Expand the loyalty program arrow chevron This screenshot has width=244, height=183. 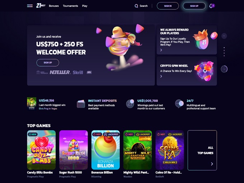click(161, 50)
